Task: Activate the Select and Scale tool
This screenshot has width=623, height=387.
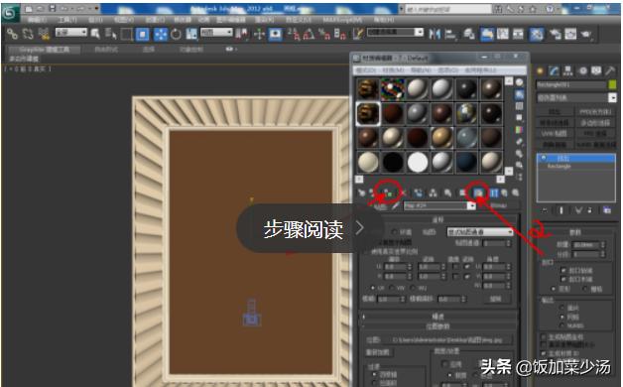Action: click(191, 34)
